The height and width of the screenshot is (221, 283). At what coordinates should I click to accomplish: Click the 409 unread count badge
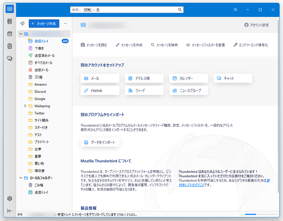(65, 41)
